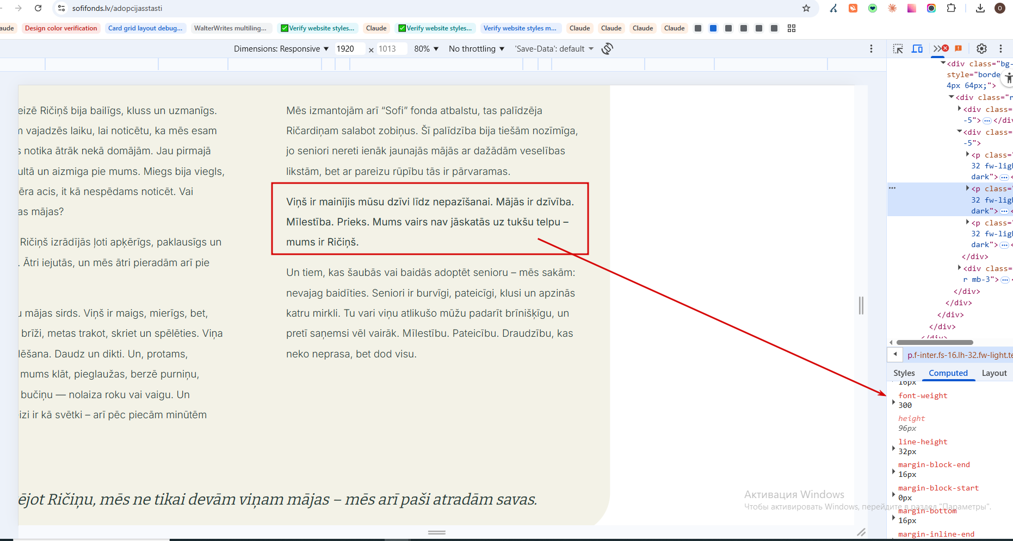Focus the address bar URL sofifonds.lv
1013x541 pixels.
pyautogui.click(x=117, y=8)
